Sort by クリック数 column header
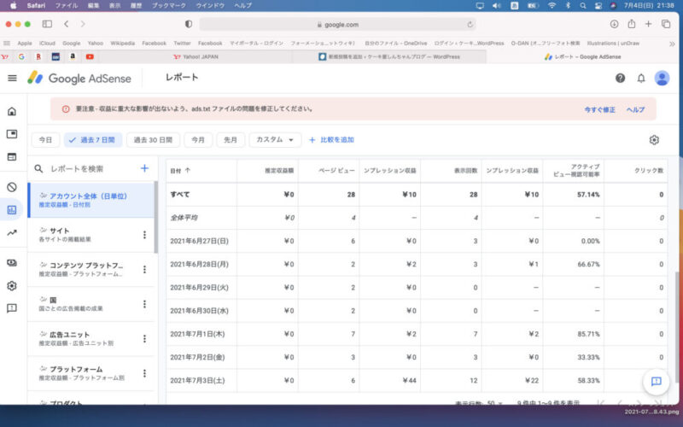The image size is (683, 427). click(649, 171)
